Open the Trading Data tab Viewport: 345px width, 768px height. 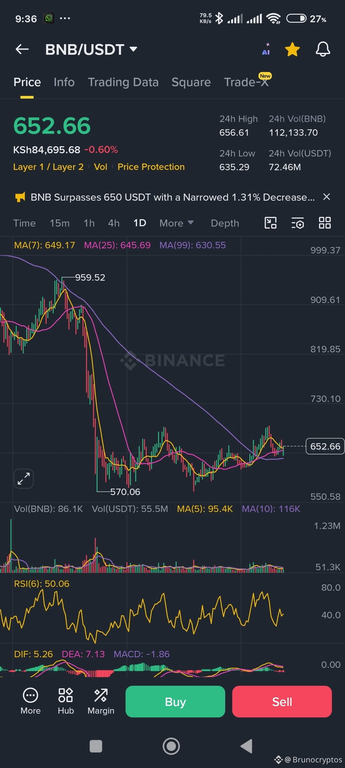coord(123,82)
